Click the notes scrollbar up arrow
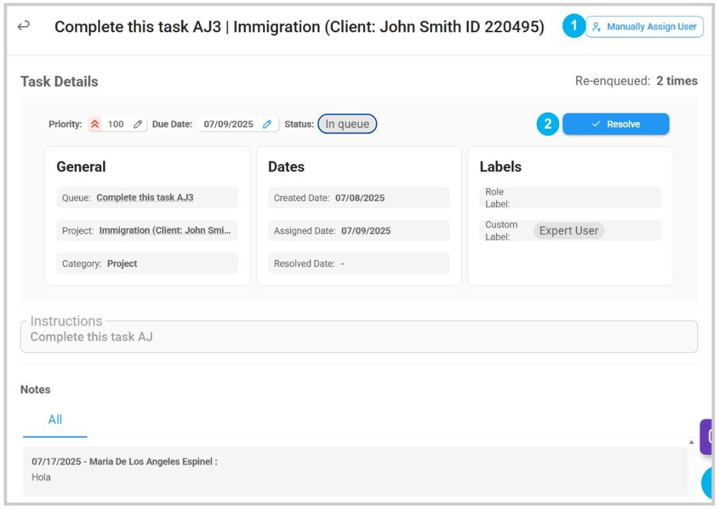Screen dimensions: 717x509 [691, 442]
